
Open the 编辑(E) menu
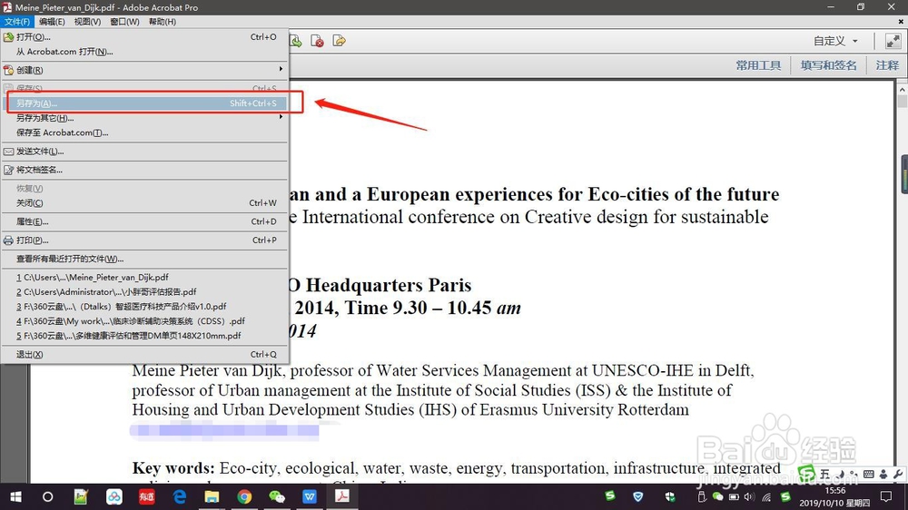click(x=52, y=22)
